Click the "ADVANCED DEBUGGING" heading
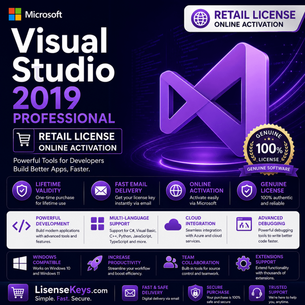Screen dimensions: 305x305 tap(272, 221)
